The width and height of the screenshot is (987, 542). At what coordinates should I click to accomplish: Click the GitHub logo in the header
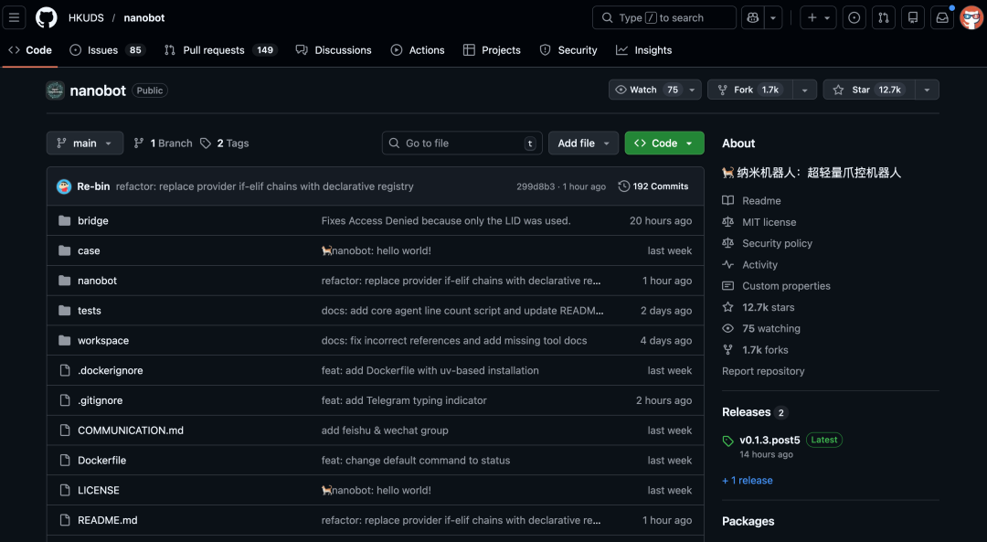tap(44, 17)
